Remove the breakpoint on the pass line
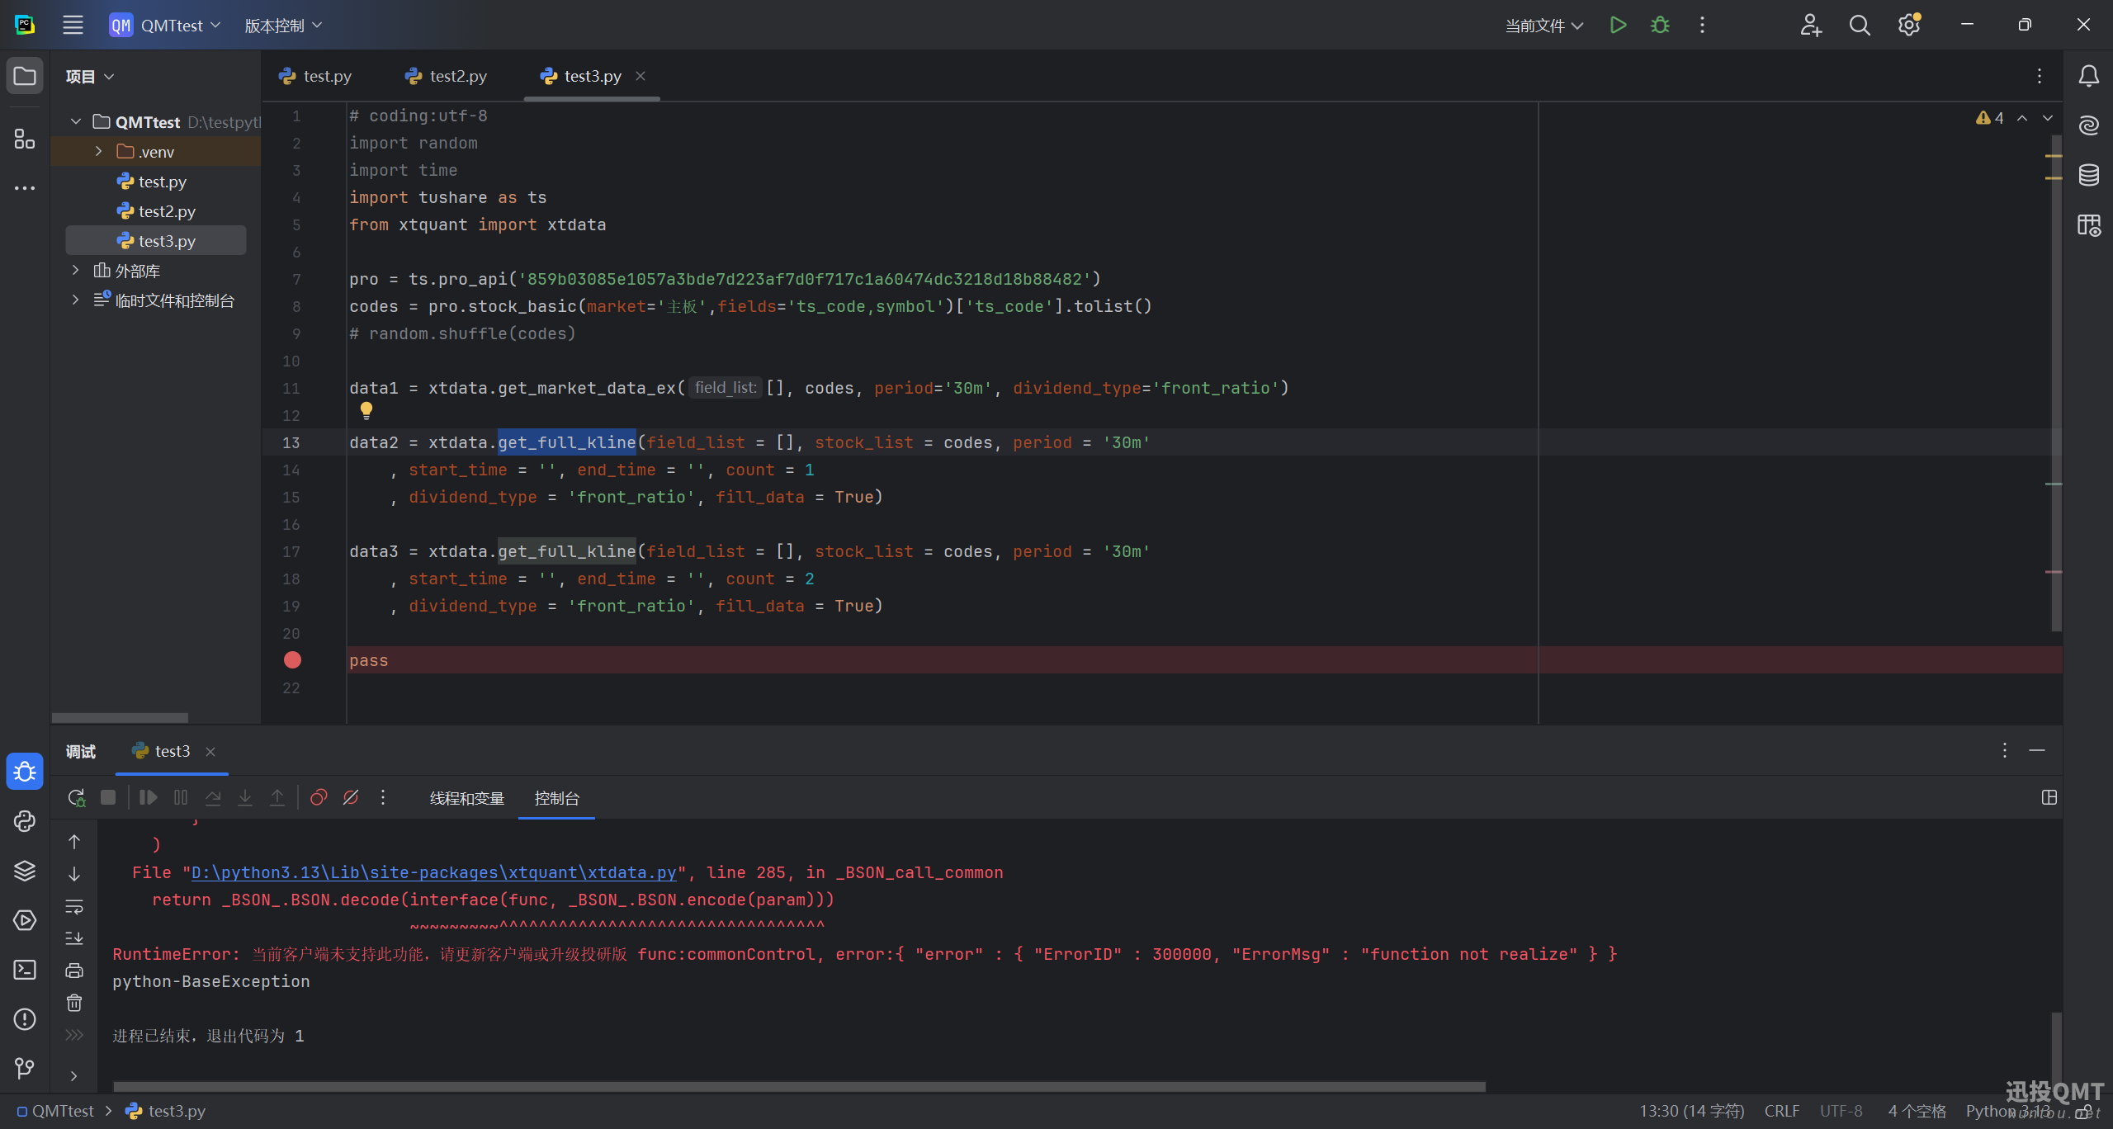This screenshot has height=1129, width=2113. pyautogui.click(x=292, y=660)
